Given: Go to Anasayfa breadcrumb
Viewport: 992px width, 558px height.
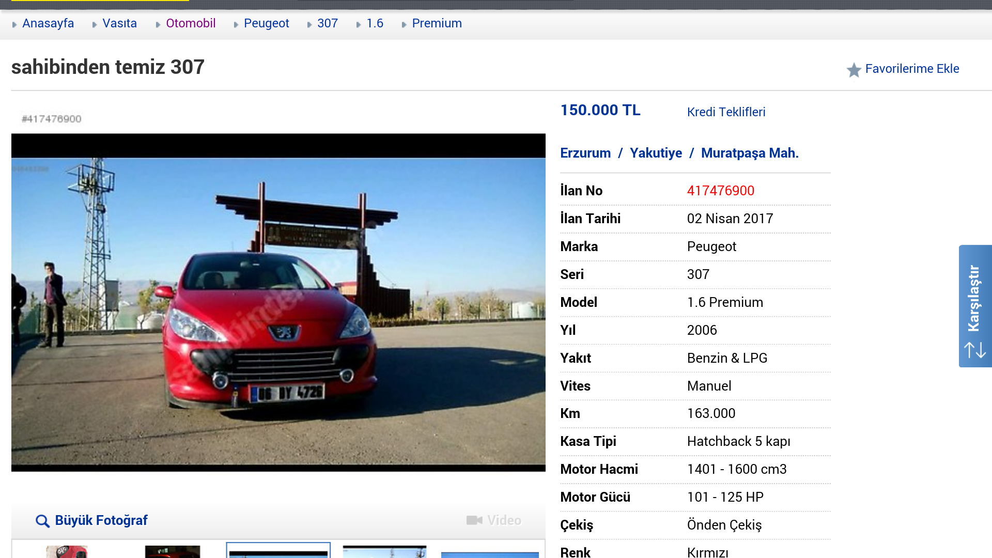Looking at the screenshot, I should pos(48,23).
